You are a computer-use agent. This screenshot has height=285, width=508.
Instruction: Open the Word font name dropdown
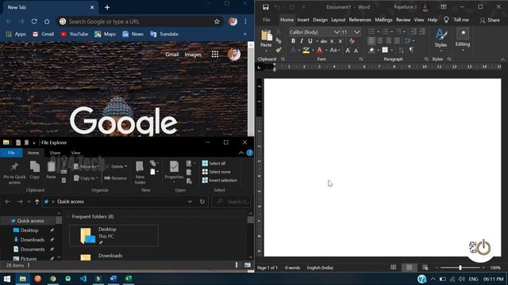point(337,32)
